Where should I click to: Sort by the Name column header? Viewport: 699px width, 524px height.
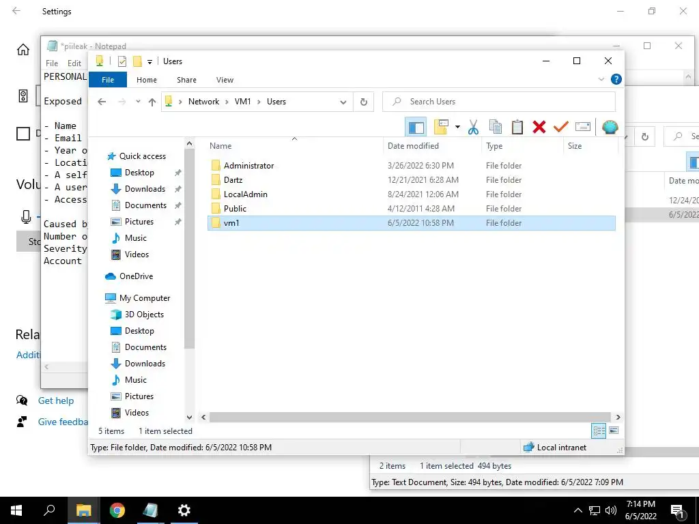pos(294,146)
